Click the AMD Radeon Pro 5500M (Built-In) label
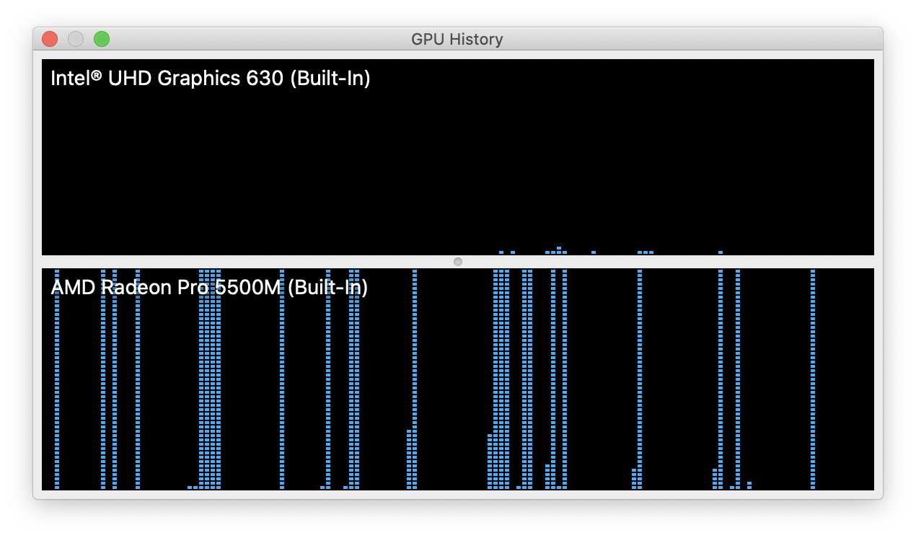 point(209,288)
